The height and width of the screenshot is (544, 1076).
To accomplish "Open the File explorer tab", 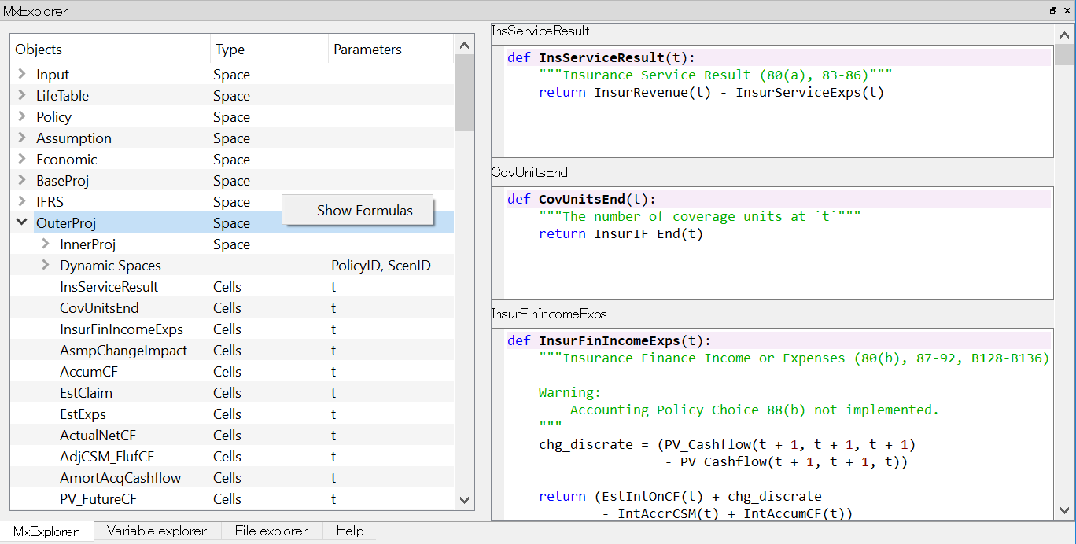I will coord(271,531).
